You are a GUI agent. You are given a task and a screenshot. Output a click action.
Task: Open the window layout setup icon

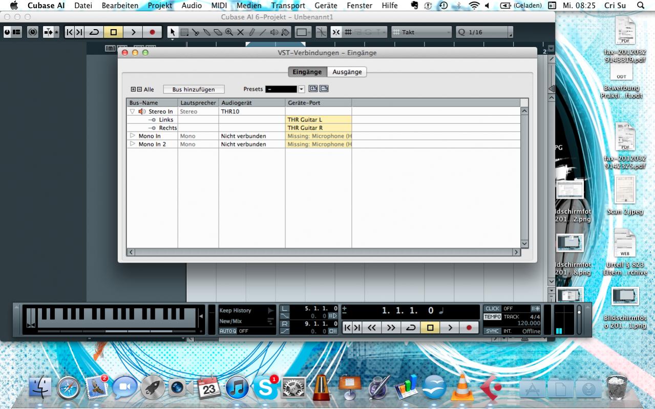(x=17, y=32)
